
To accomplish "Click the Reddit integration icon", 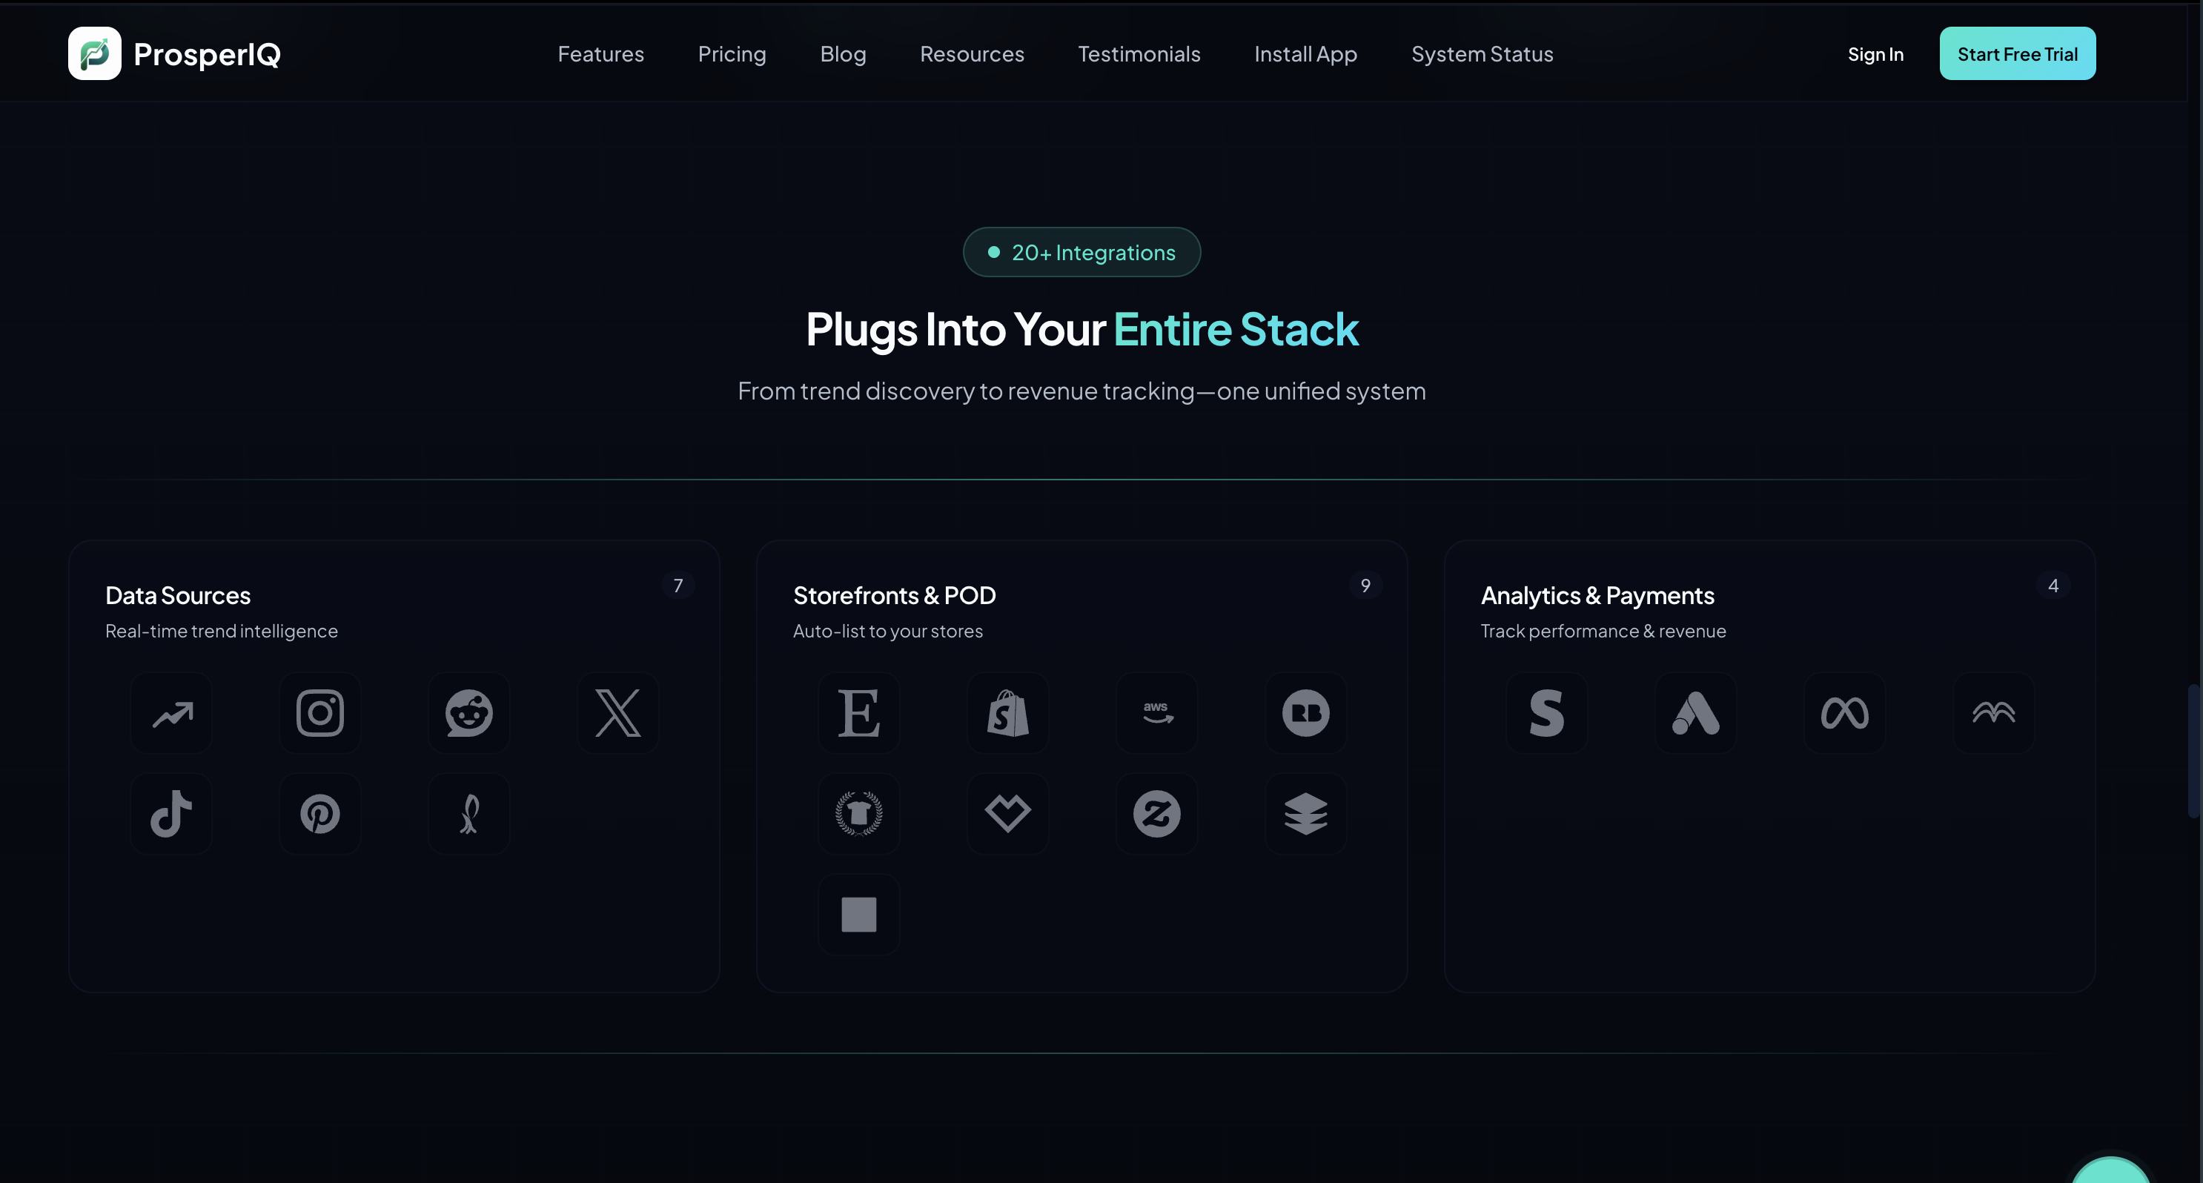I will pyautogui.click(x=468, y=712).
